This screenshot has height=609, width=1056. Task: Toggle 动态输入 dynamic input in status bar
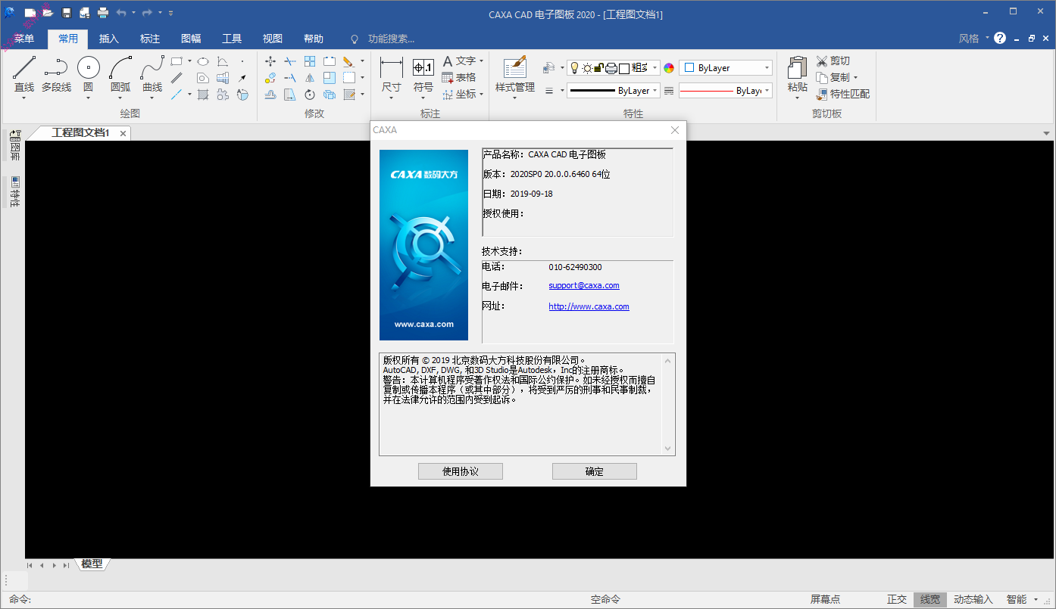(973, 599)
